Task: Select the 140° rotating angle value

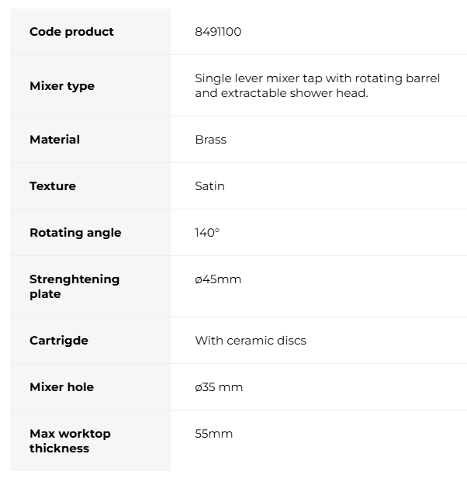Action: click(207, 233)
